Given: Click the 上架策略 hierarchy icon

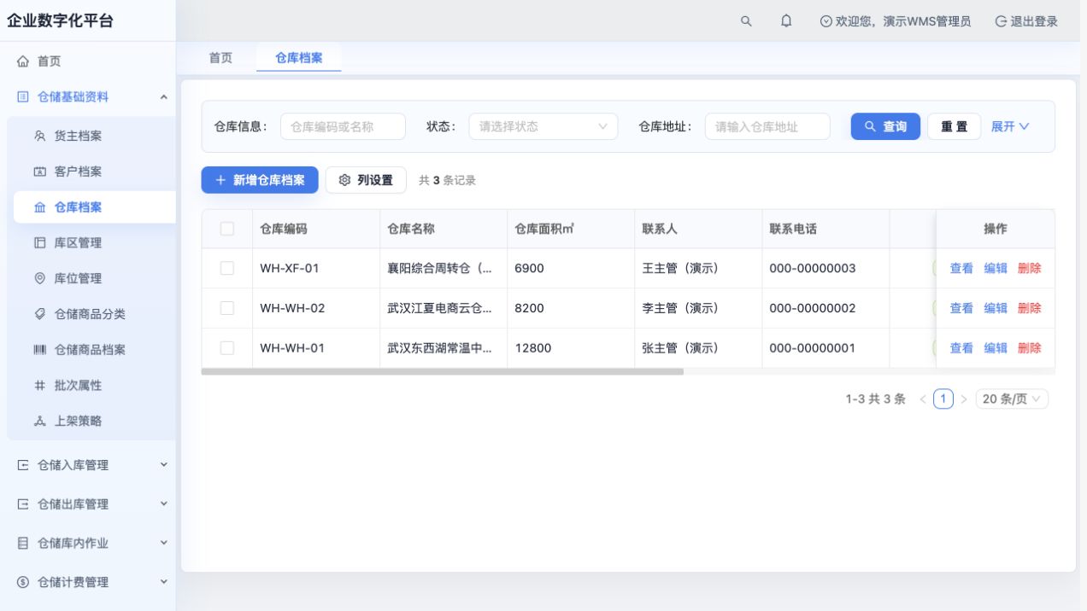Looking at the screenshot, I should click(x=39, y=421).
